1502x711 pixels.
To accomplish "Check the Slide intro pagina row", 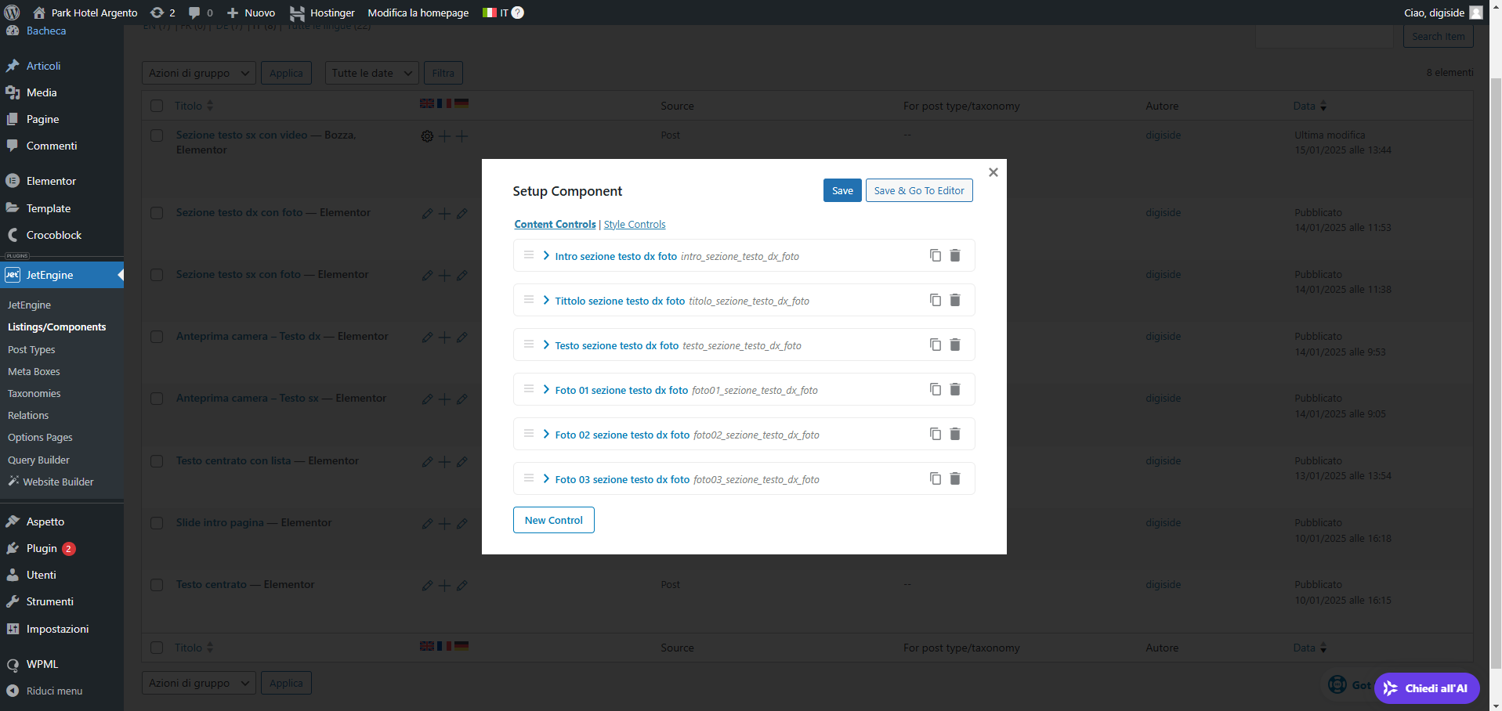I will click(157, 523).
